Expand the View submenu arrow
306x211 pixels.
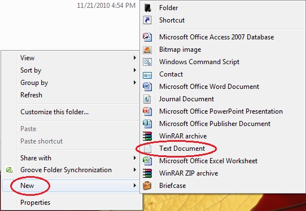tap(135, 58)
